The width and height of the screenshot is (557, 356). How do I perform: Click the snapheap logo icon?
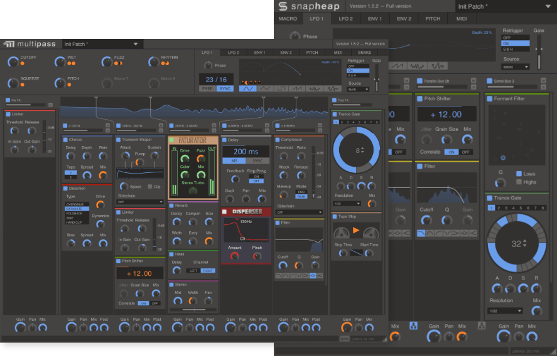coord(283,6)
